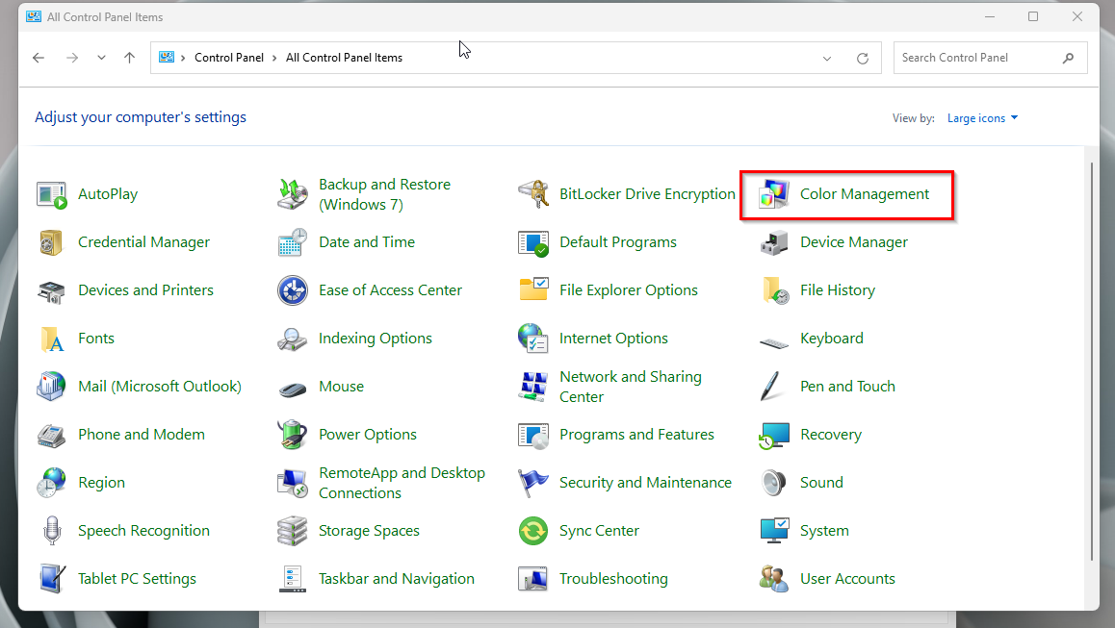Open the Programs and Features link
Screen dimensions: 1115x628
(636, 435)
